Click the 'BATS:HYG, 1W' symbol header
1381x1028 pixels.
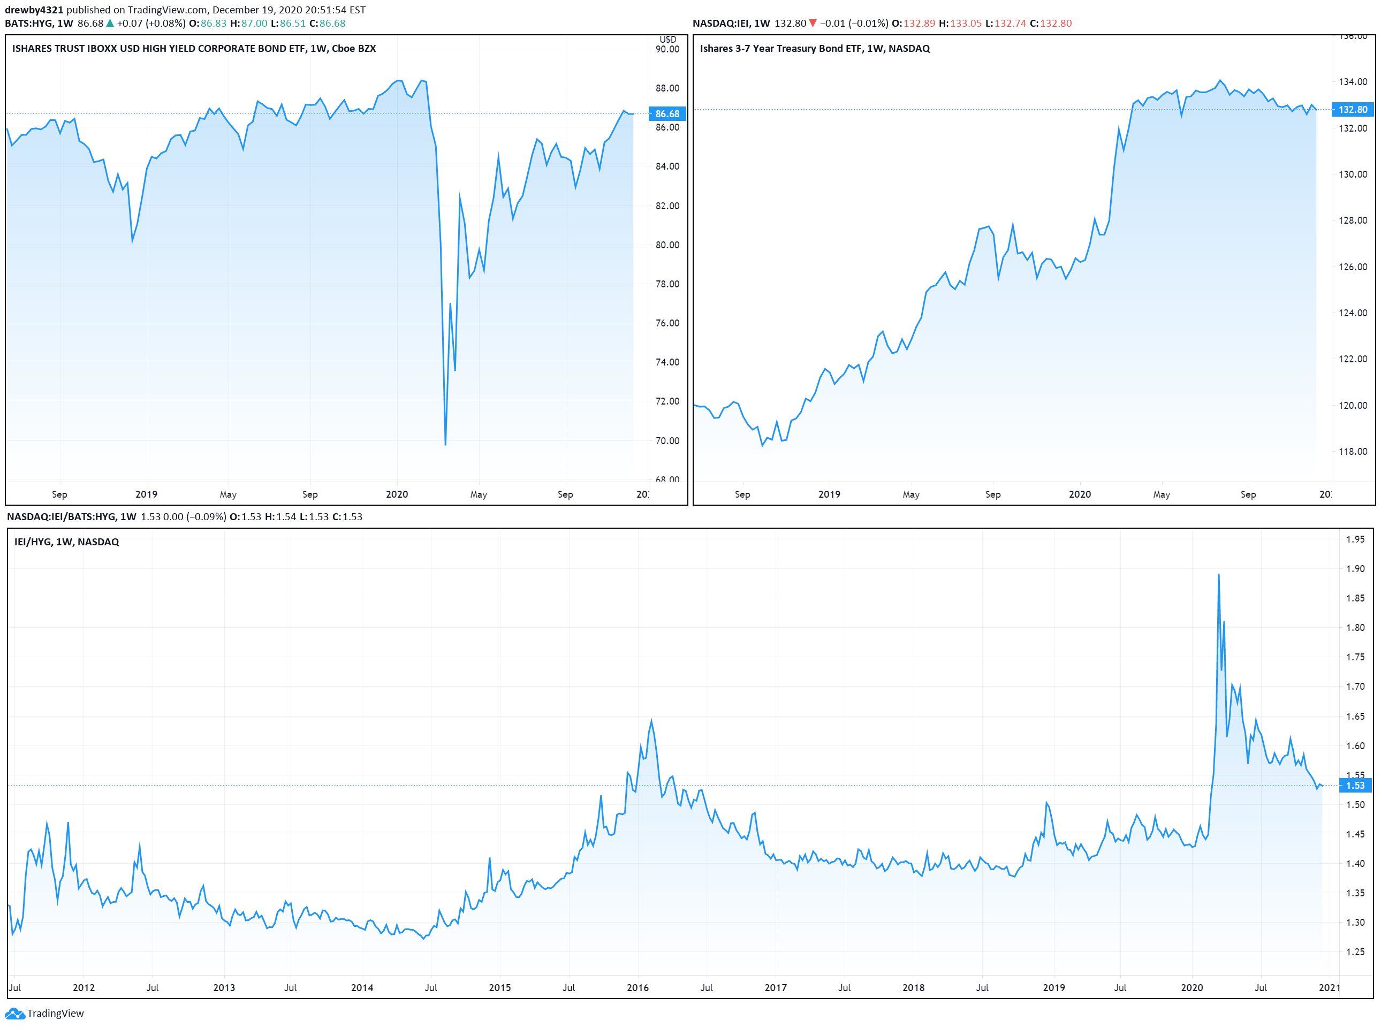coord(39,24)
